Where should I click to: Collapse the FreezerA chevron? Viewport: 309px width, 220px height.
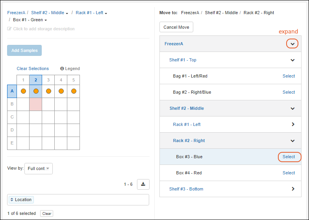292,44
